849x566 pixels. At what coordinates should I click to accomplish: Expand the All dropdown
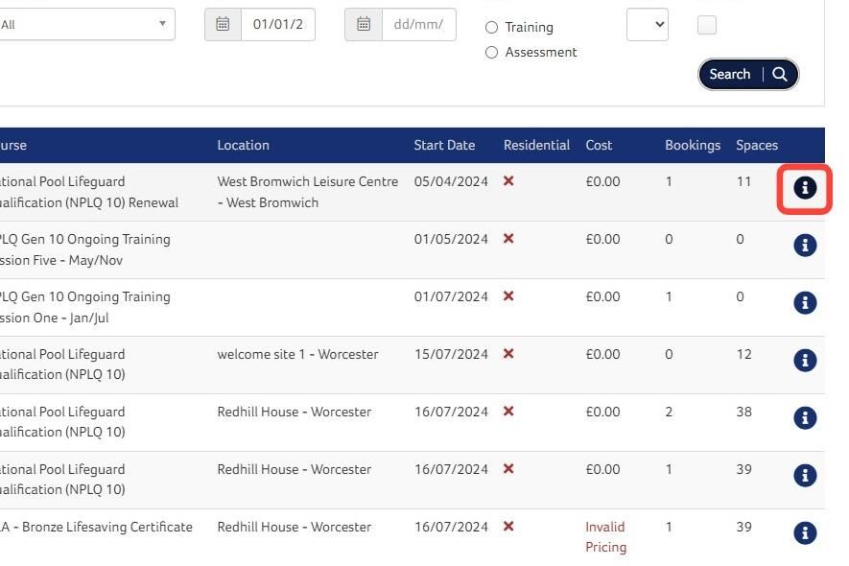[86, 24]
